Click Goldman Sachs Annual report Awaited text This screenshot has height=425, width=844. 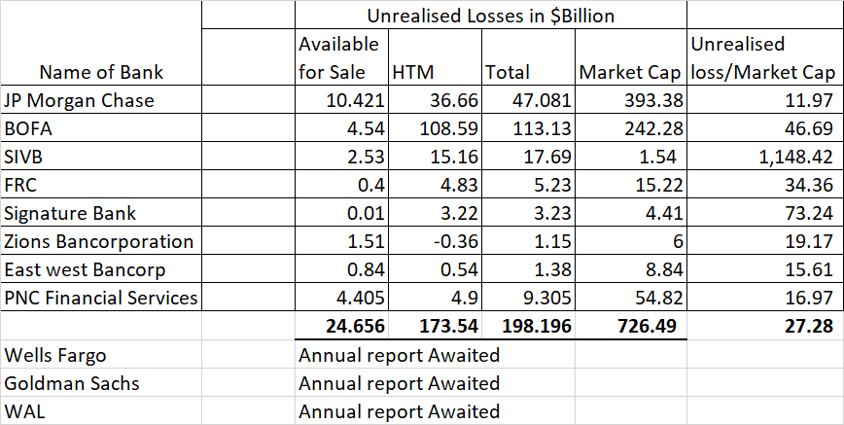point(399,383)
